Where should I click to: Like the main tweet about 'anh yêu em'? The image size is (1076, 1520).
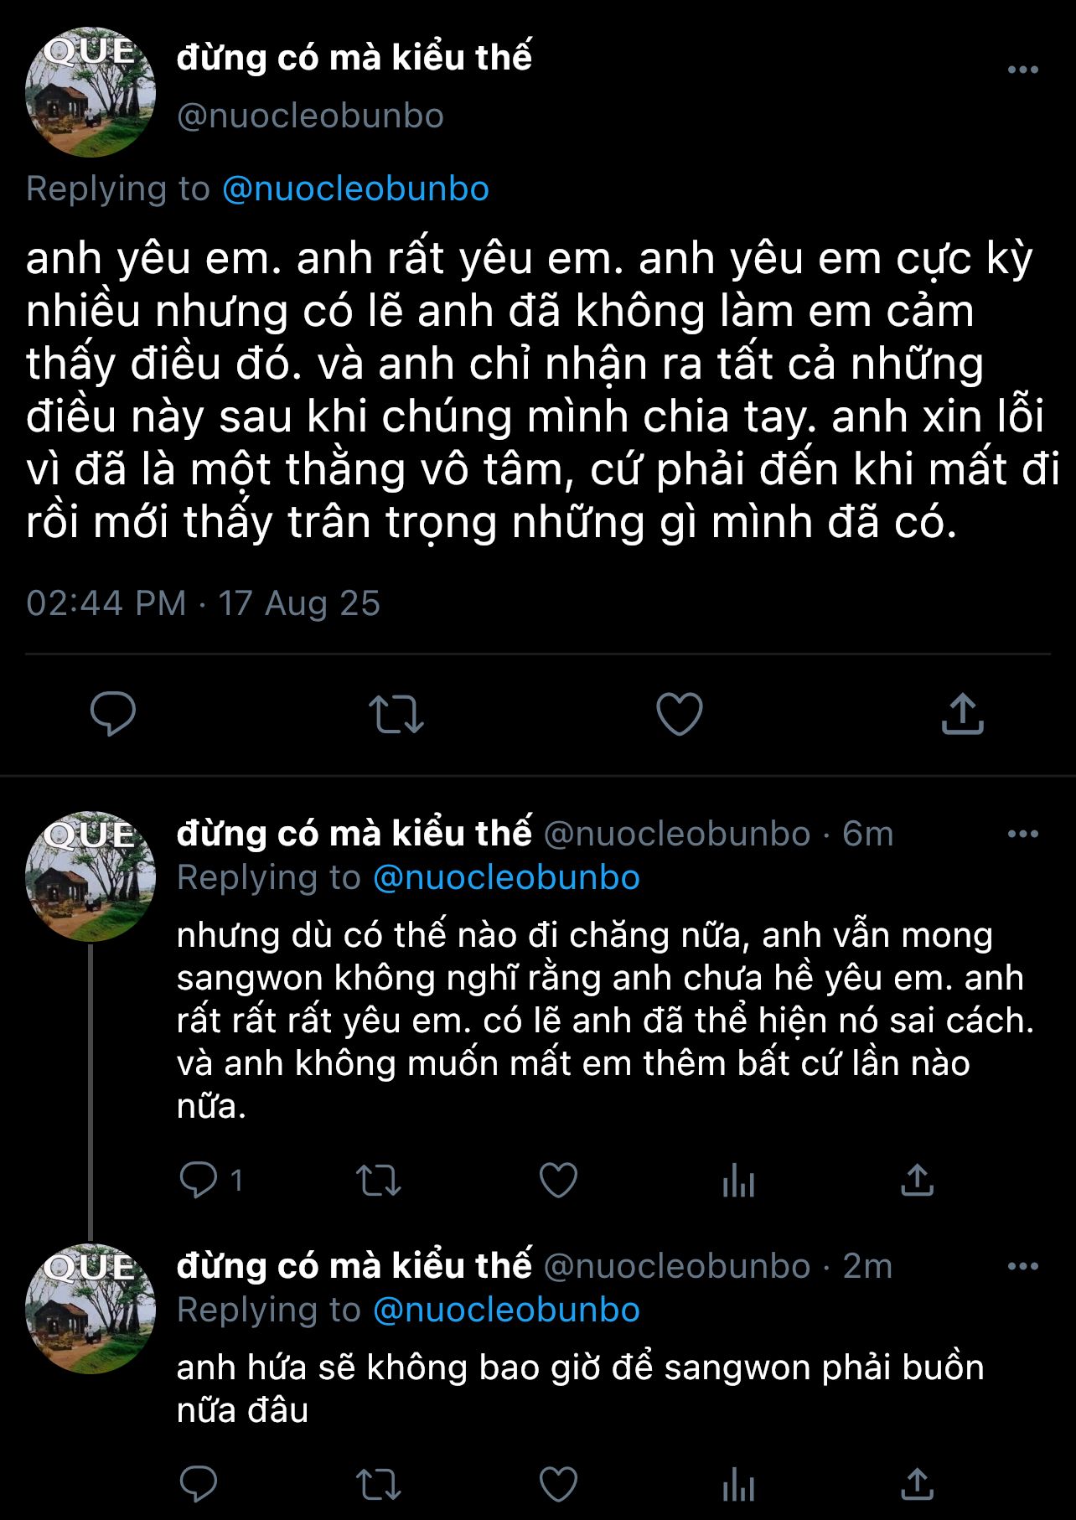(x=679, y=714)
